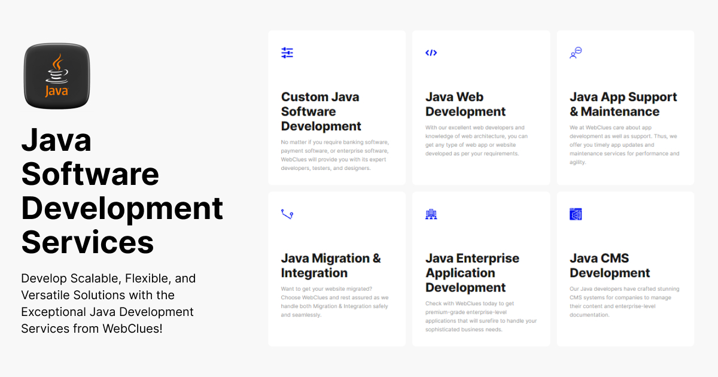The height and width of the screenshot is (377, 718).
Task: Select Java App Support & Maintenance title
Action: click(x=623, y=104)
